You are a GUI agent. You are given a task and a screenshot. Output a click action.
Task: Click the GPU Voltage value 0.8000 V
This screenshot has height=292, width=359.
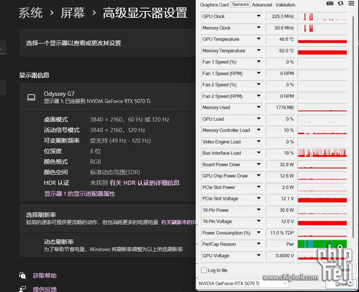click(x=280, y=256)
